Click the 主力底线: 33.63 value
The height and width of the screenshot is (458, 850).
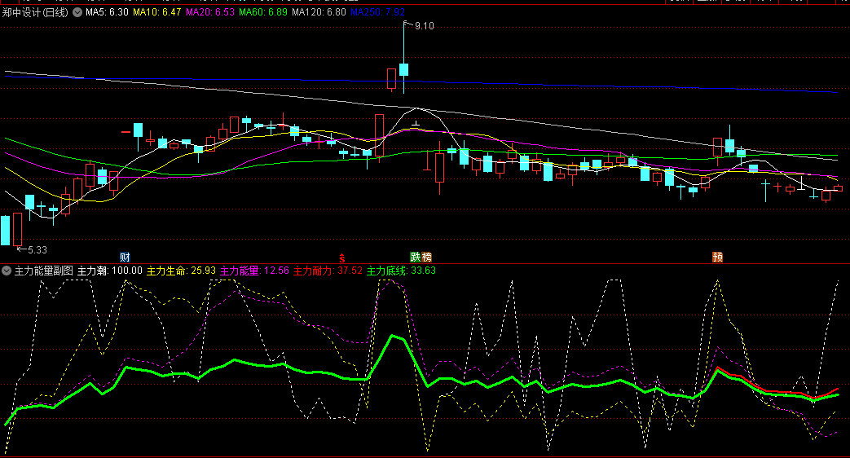(401, 271)
